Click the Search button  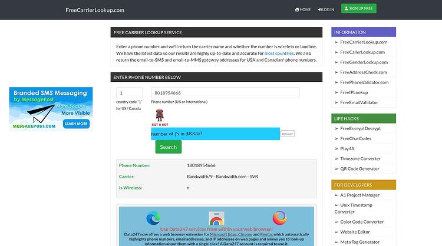coord(169,147)
